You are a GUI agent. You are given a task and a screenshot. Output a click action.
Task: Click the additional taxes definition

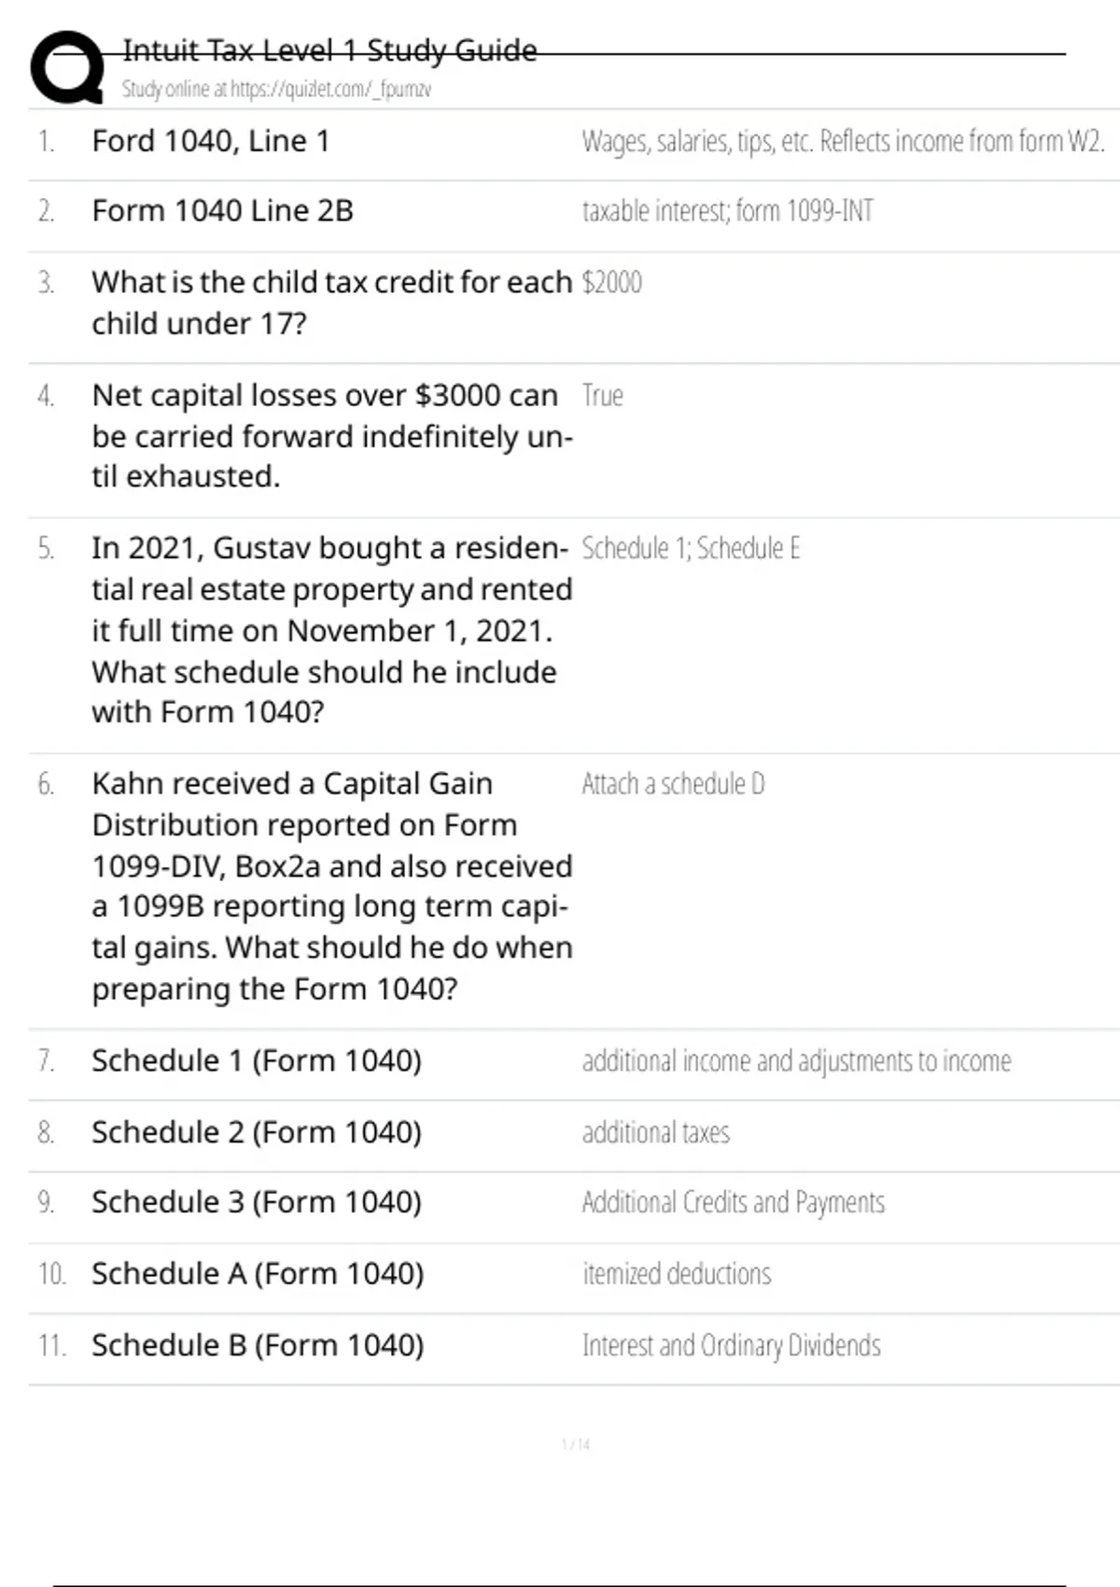(655, 1132)
